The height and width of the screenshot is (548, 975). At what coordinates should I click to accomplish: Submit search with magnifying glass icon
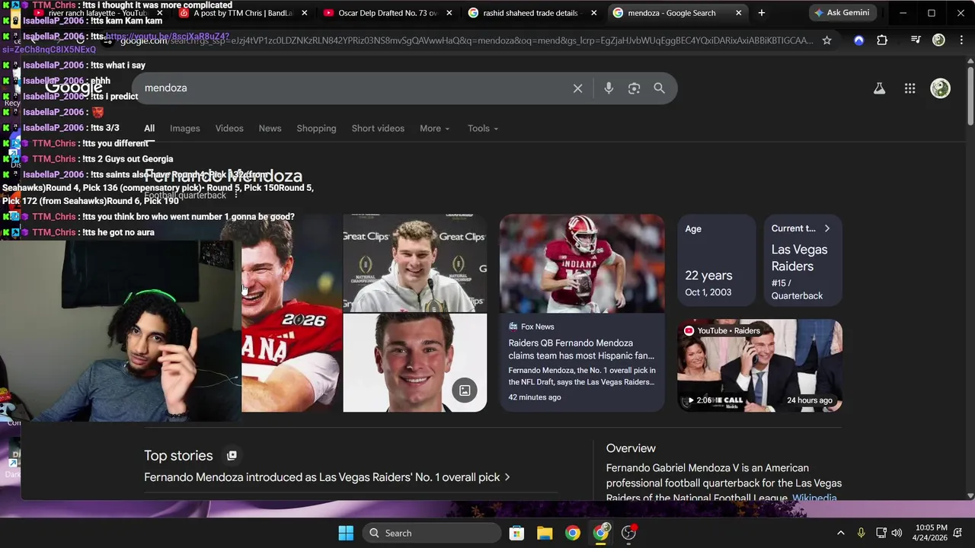coord(659,88)
